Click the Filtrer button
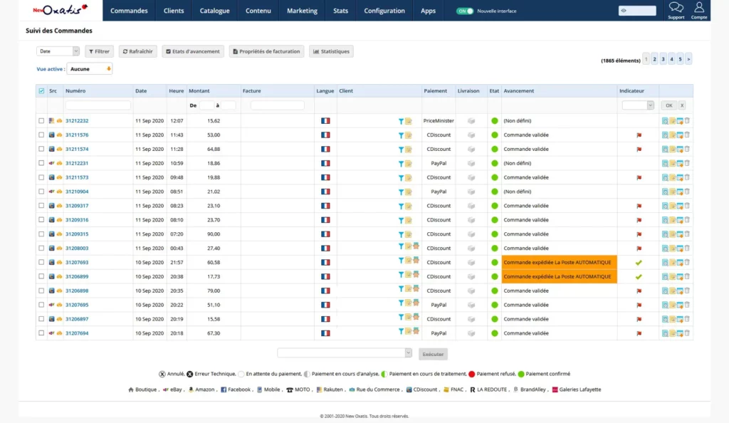The image size is (729, 423). 99,51
